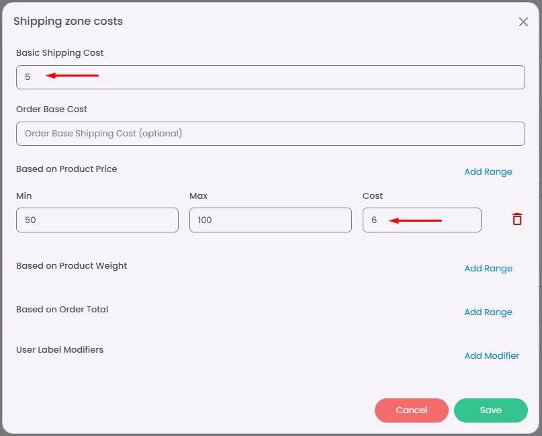Image resolution: width=542 pixels, height=436 pixels.
Task: Click the Order Base Cost label
Action: 52,110
